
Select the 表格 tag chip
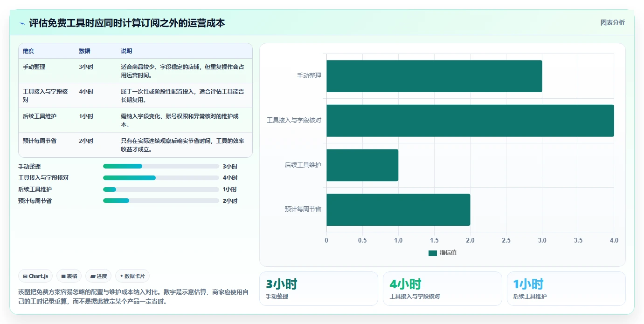pos(69,276)
